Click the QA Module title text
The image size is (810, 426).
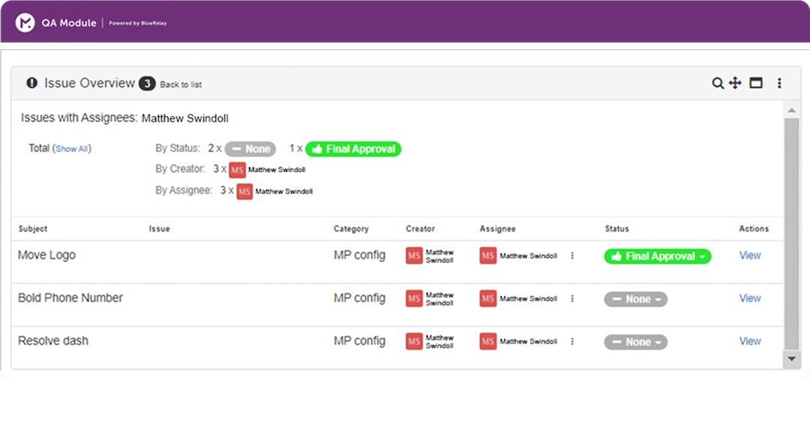point(69,23)
